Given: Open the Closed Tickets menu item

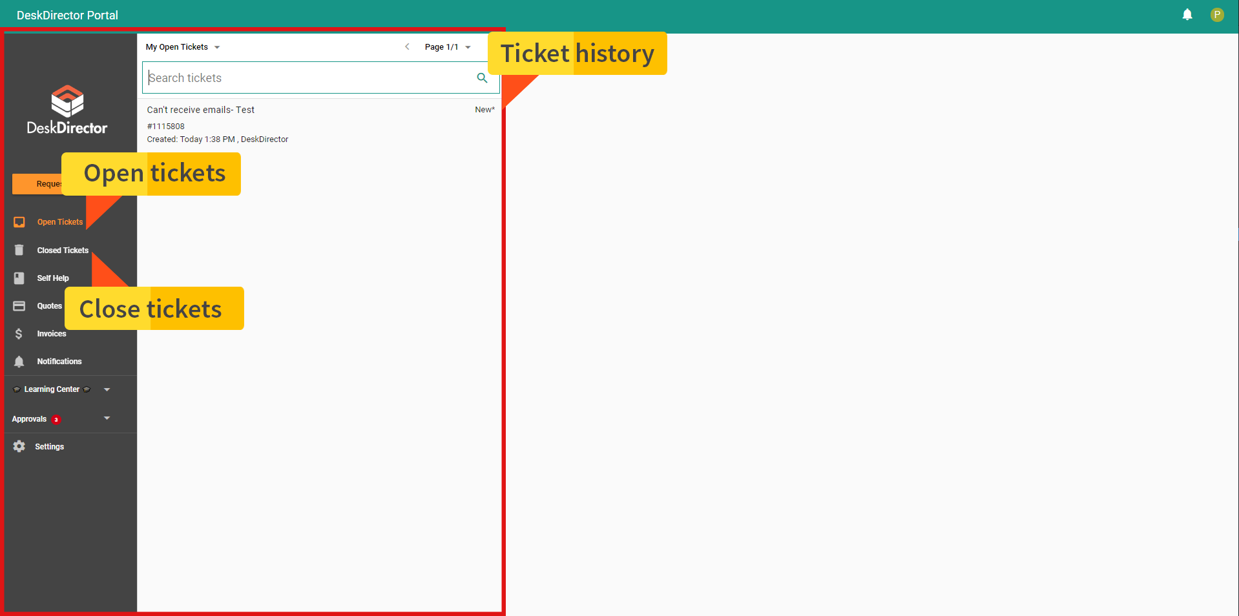Looking at the screenshot, I should 63,251.
